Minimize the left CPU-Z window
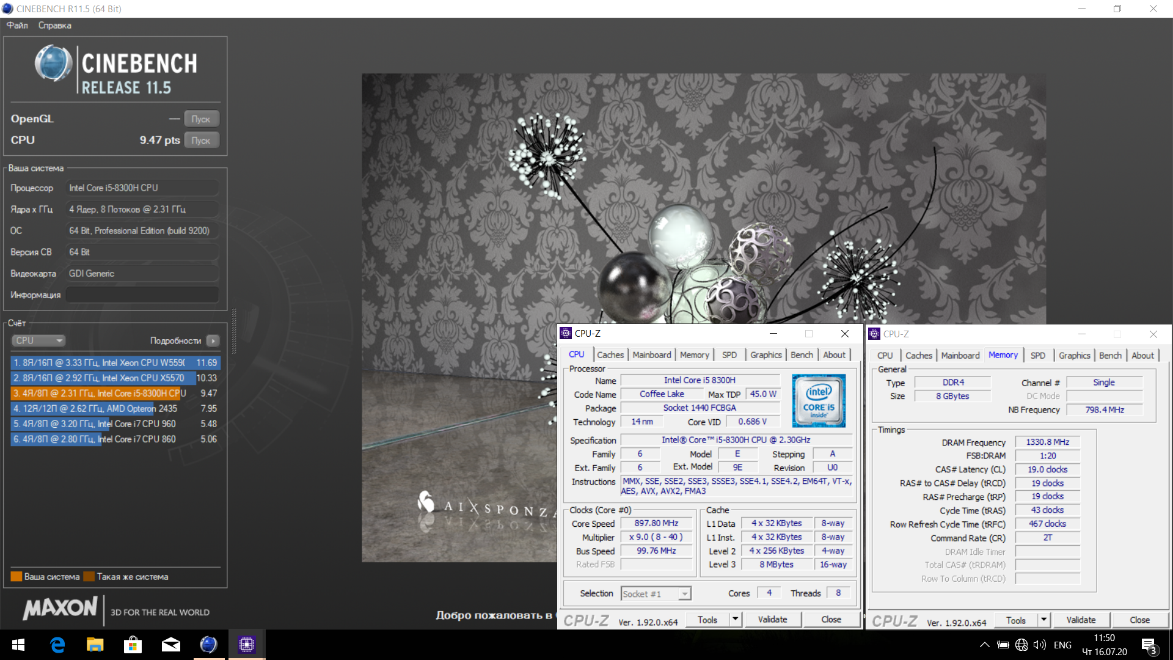 [773, 333]
